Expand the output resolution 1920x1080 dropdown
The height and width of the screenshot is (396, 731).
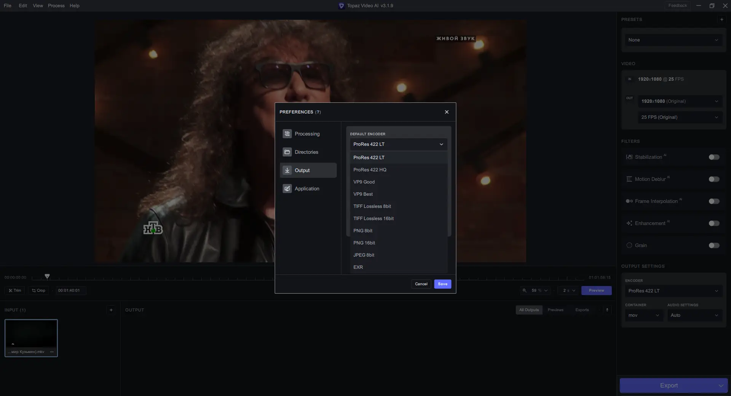coord(680,101)
